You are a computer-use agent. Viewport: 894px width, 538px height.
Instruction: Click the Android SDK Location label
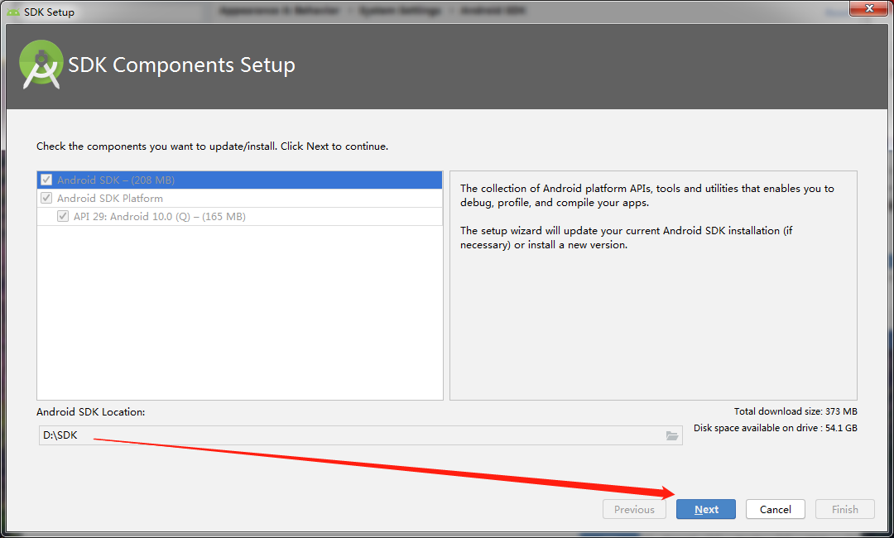tap(91, 412)
